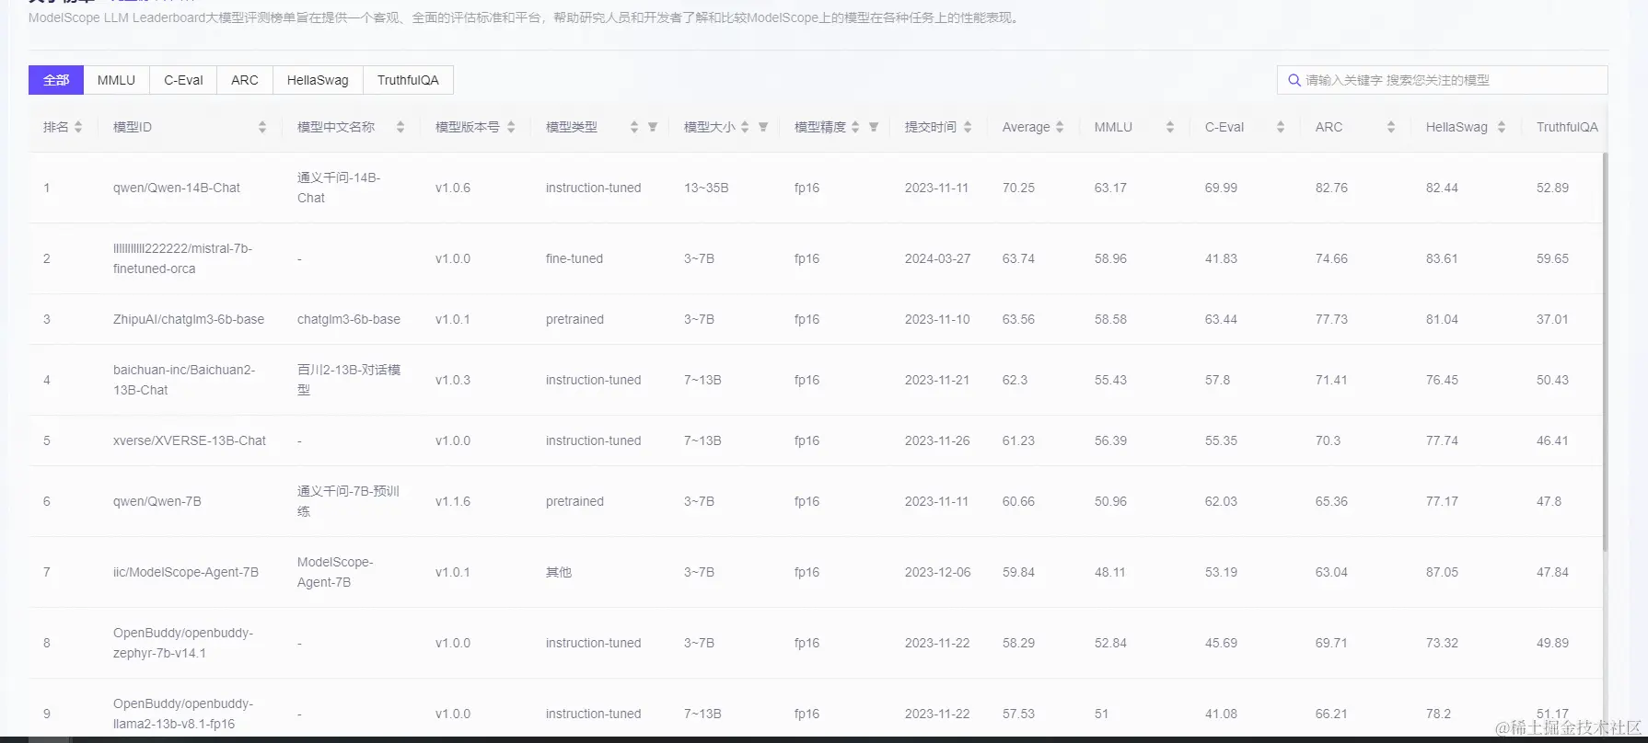This screenshot has height=743, width=1648.
Task: Click Chinese name 百川2-13B-对话模型
Action: point(349,380)
